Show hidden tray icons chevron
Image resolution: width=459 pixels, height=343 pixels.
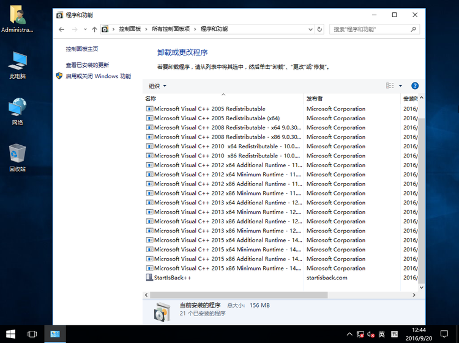(x=349, y=334)
